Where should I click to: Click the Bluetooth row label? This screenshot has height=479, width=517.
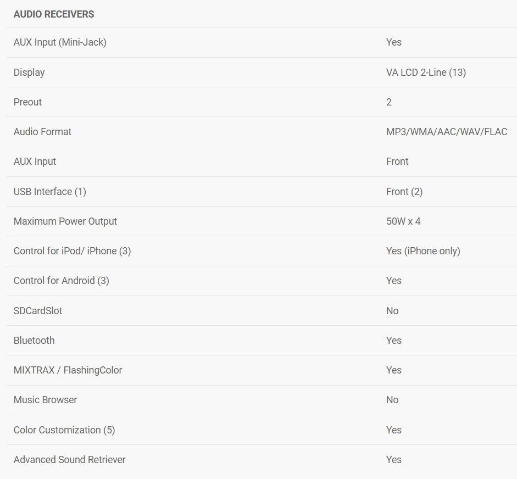click(x=34, y=341)
